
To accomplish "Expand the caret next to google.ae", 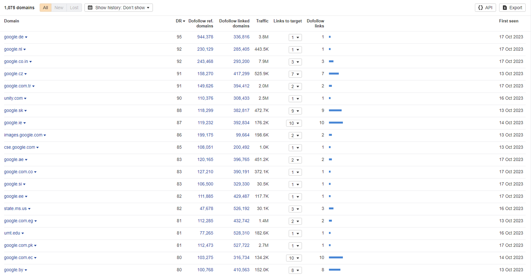I will point(26,160).
